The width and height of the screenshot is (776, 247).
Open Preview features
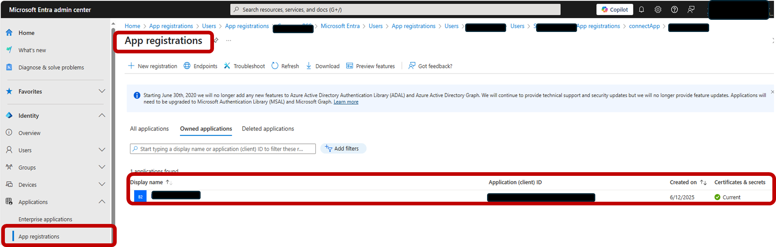coord(370,66)
